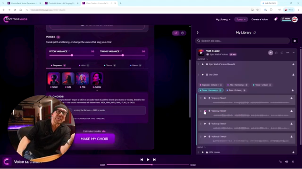
Task: Refresh My Library
Action: [255, 33]
